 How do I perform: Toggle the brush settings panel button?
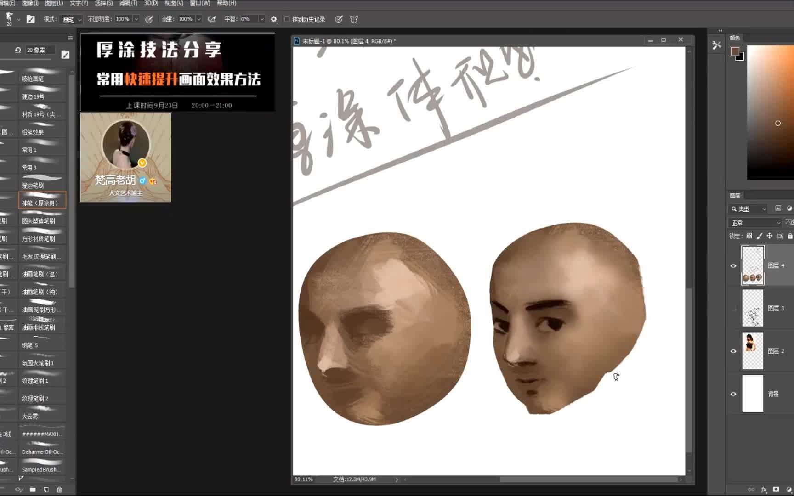tap(31, 19)
